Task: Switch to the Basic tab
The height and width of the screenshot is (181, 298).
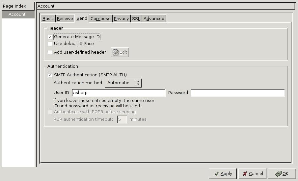Action: [x=48, y=19]
